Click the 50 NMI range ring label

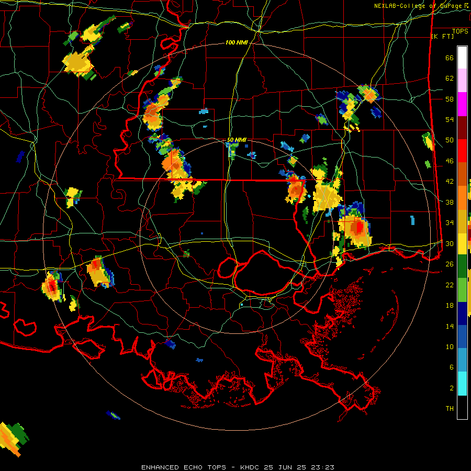(237, 140)
